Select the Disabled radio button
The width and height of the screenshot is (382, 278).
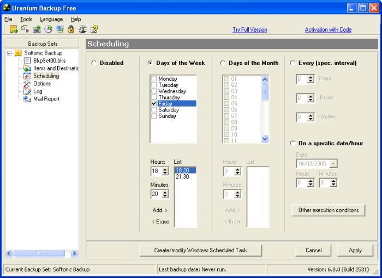pyautogui.click(x=94, y=63)
